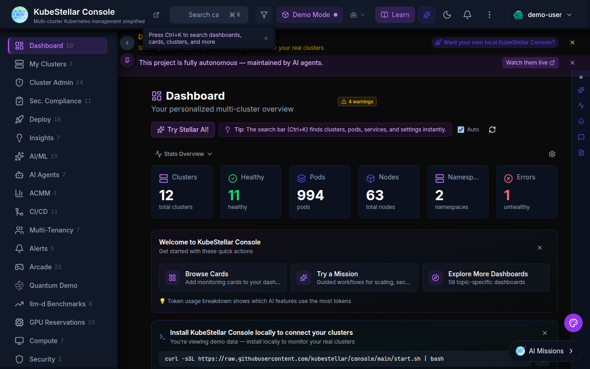Open the notifications bell in the header

pos(467,15)
